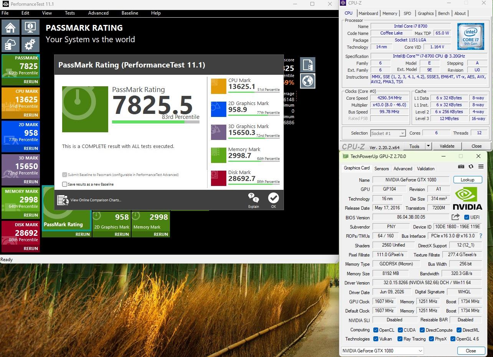Open the settings gears icon
493x357 pixels.
point(30,44)
